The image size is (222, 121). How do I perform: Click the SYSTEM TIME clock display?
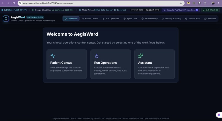pos(145,10)
